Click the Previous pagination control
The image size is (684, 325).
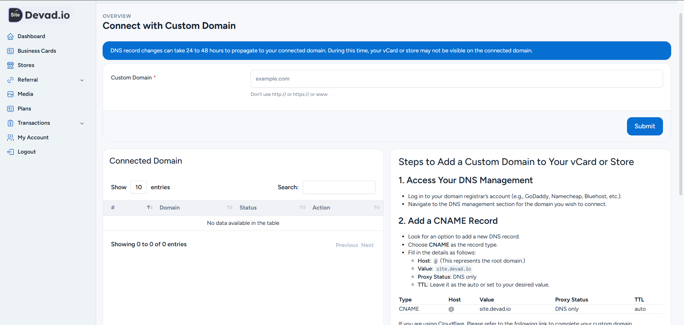346,245
